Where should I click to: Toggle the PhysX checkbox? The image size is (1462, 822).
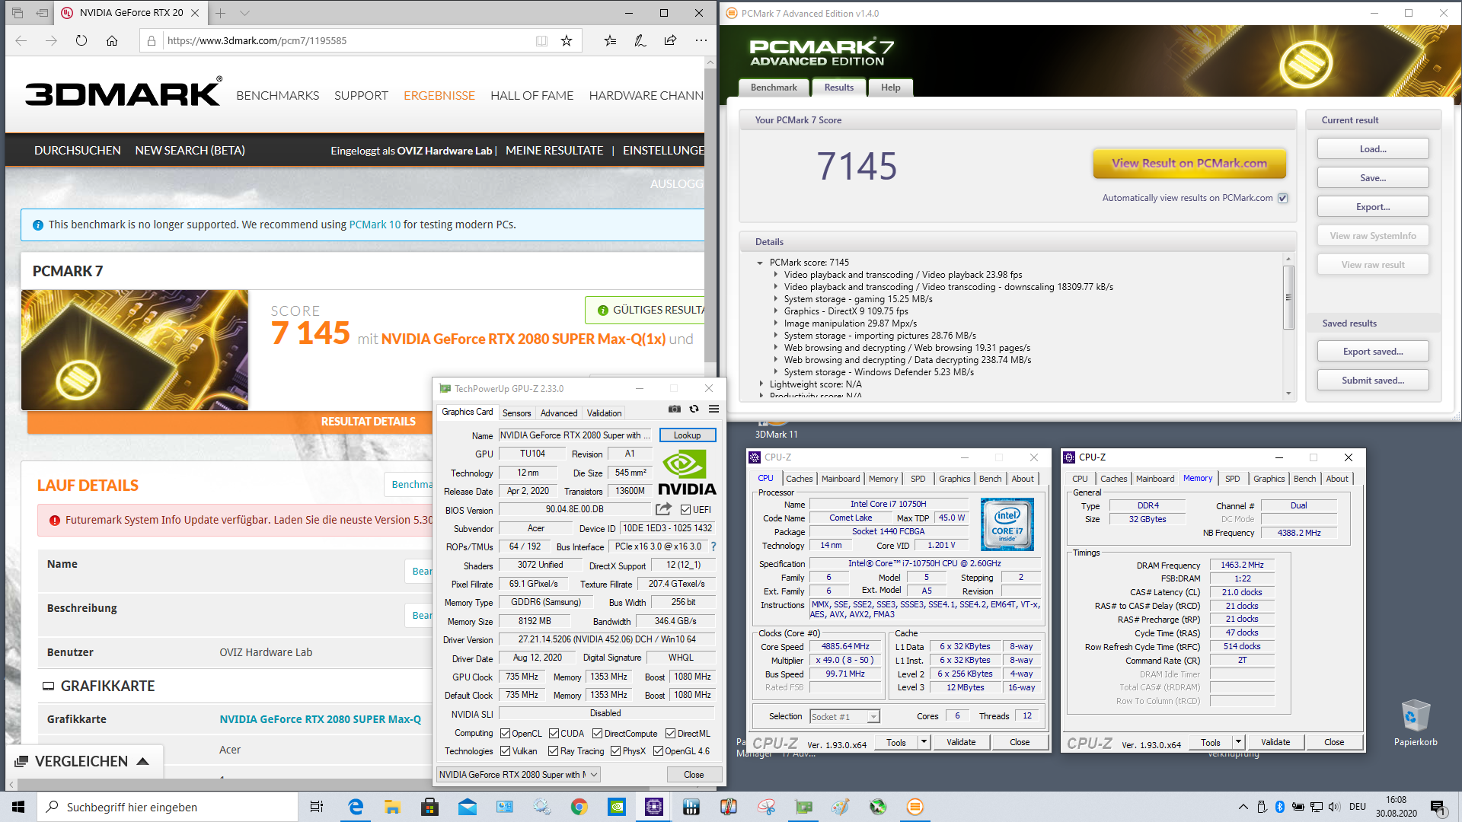click(615, 751)
